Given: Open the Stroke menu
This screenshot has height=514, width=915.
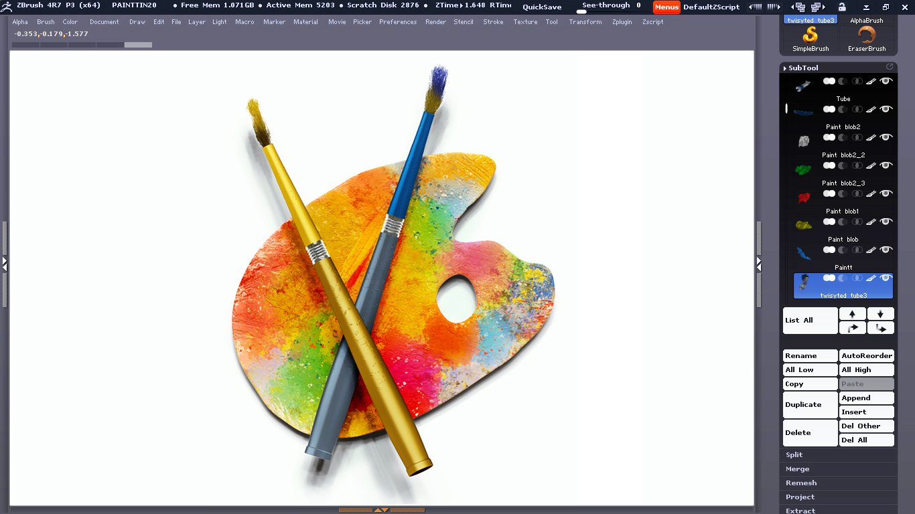Looking at the screenshot, I should (493, 22).
